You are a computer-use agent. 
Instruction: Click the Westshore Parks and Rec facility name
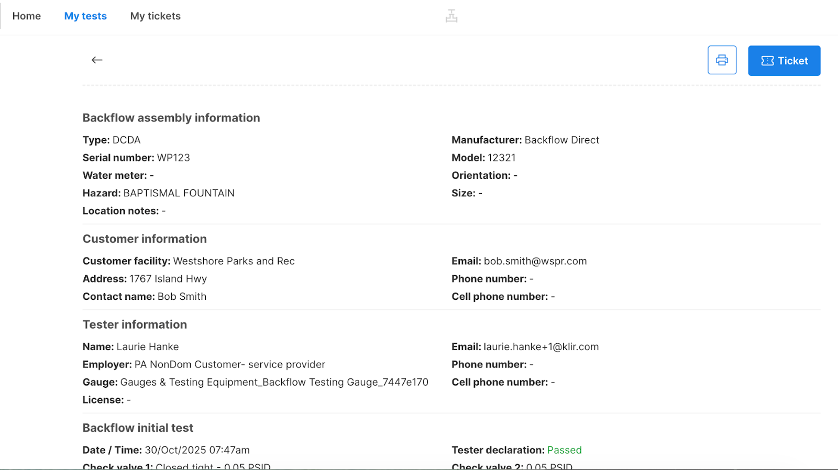pyautogui.click(x=234, y=261)
